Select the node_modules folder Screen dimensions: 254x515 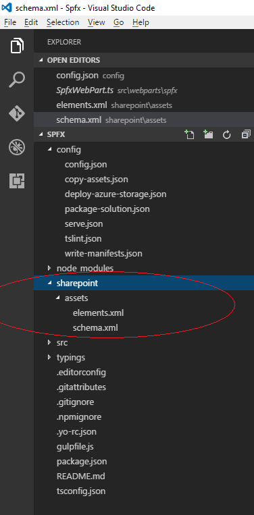pos(85,268)
